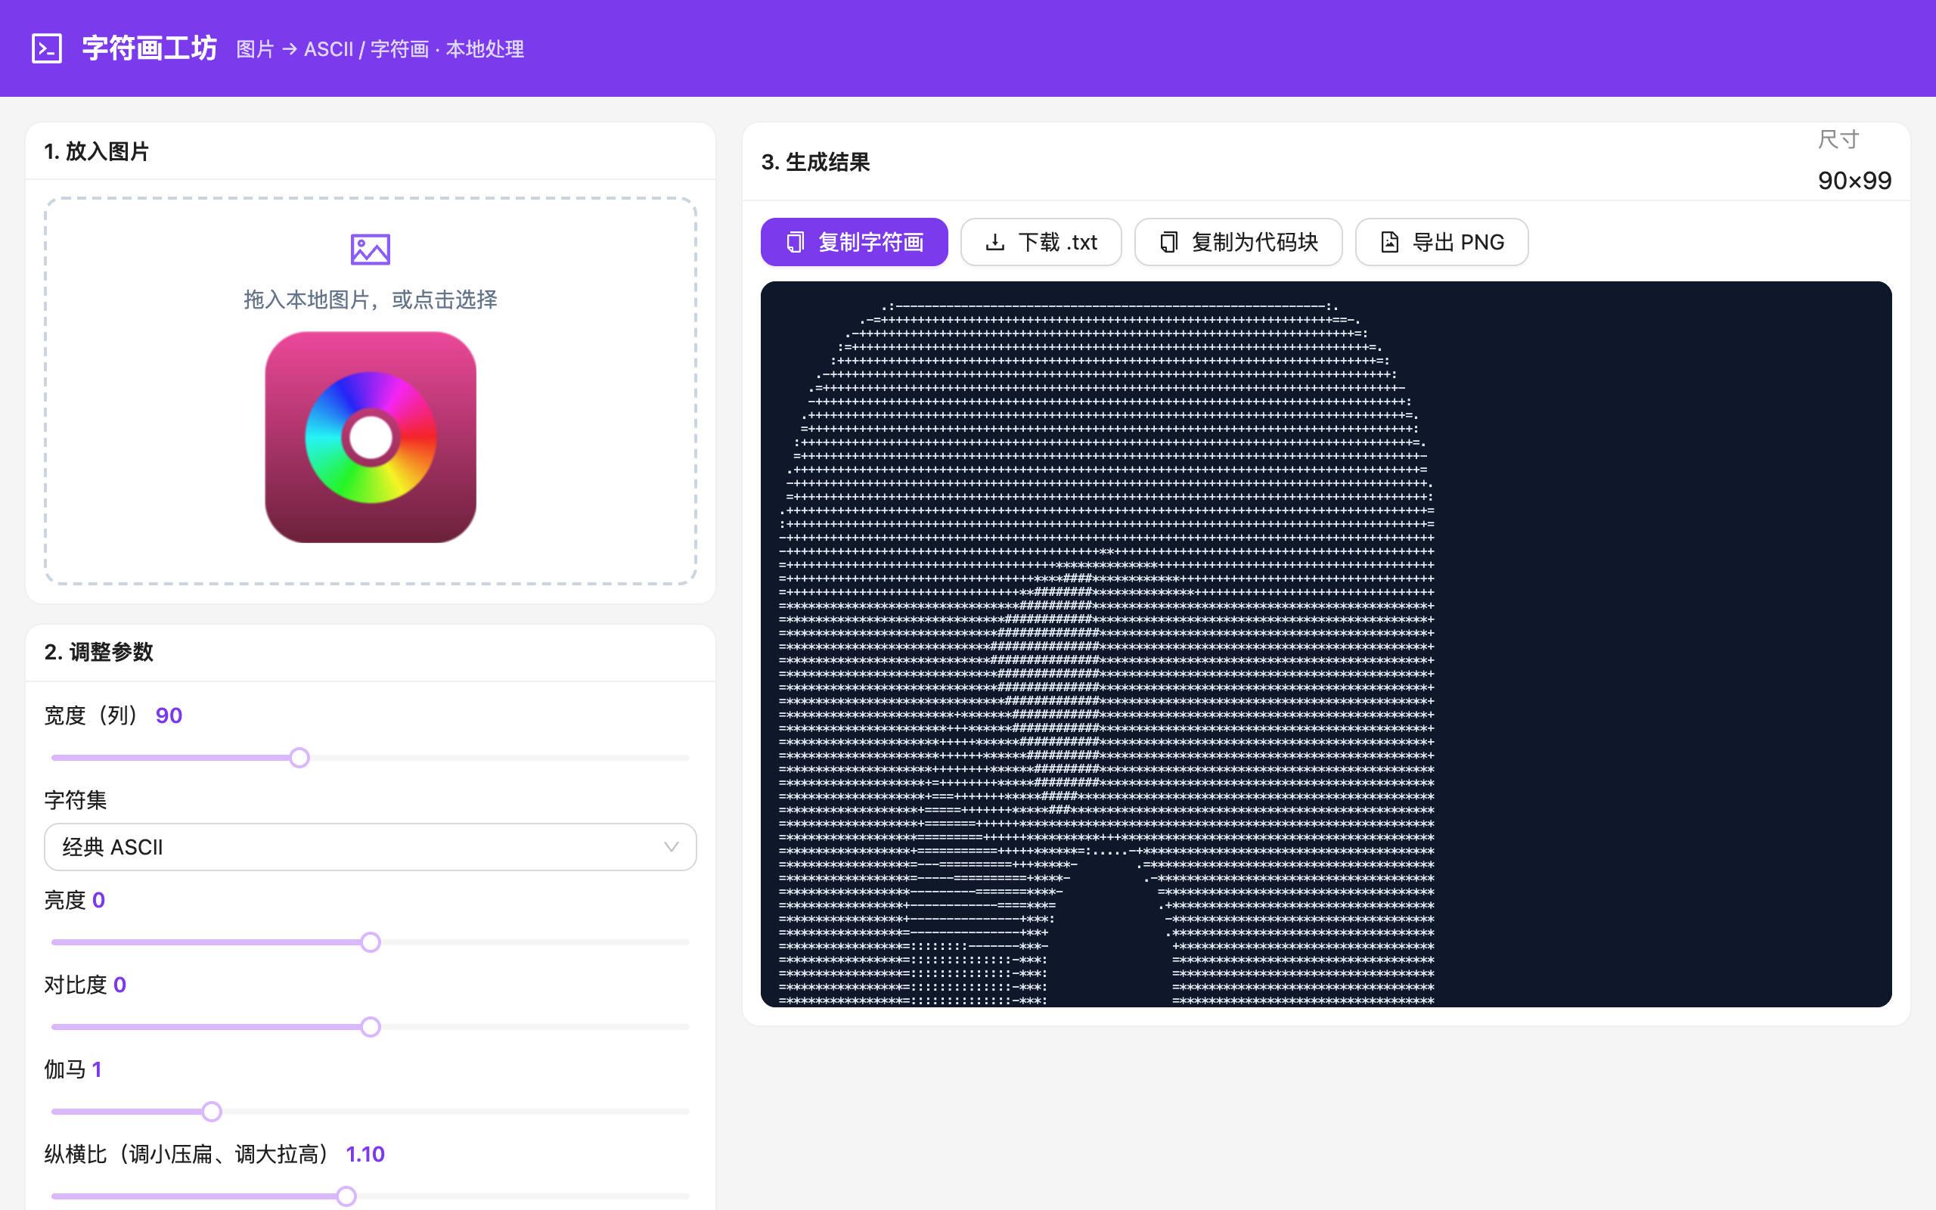
Task: Click the image upload icon in drop zone
Action: point(371,250)
